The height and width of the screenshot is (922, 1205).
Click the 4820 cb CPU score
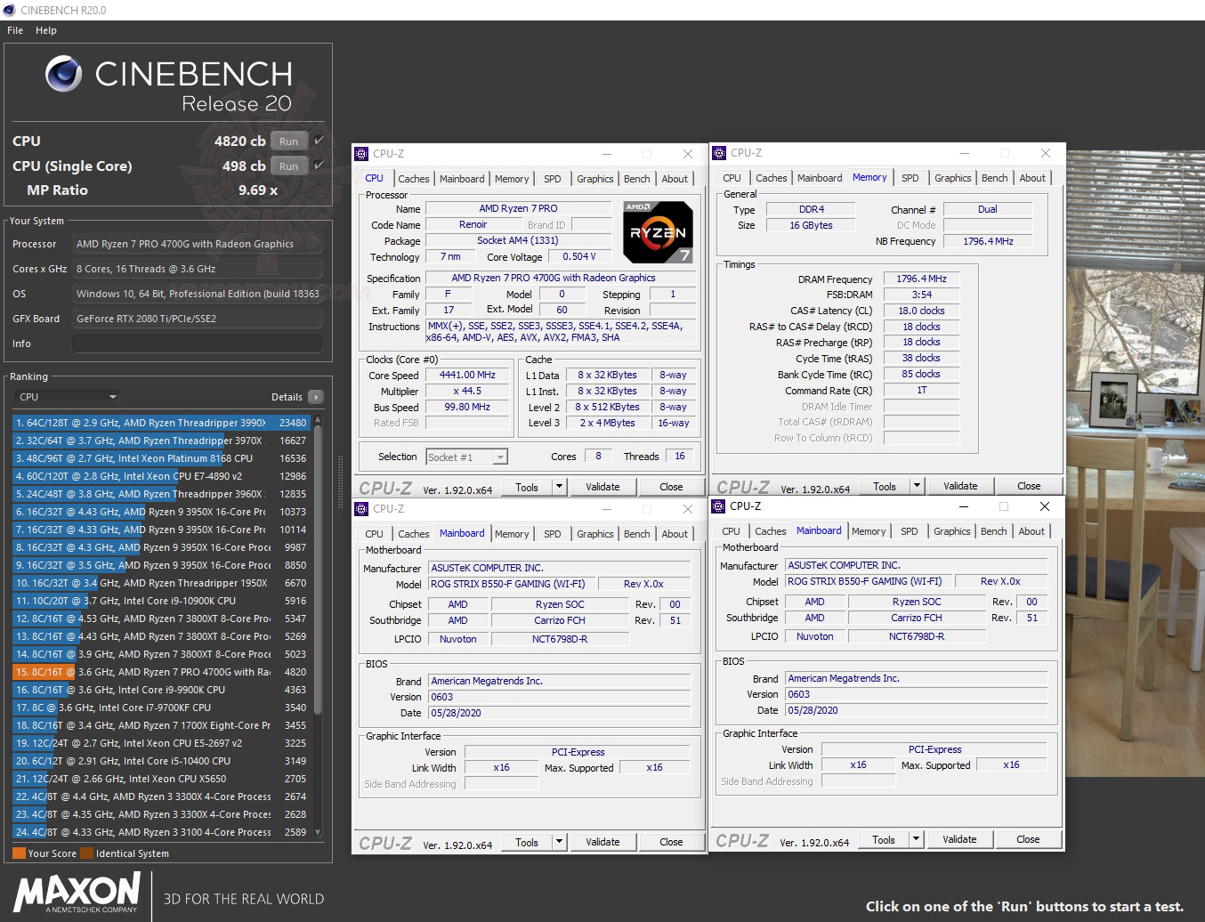pos(239,141)
